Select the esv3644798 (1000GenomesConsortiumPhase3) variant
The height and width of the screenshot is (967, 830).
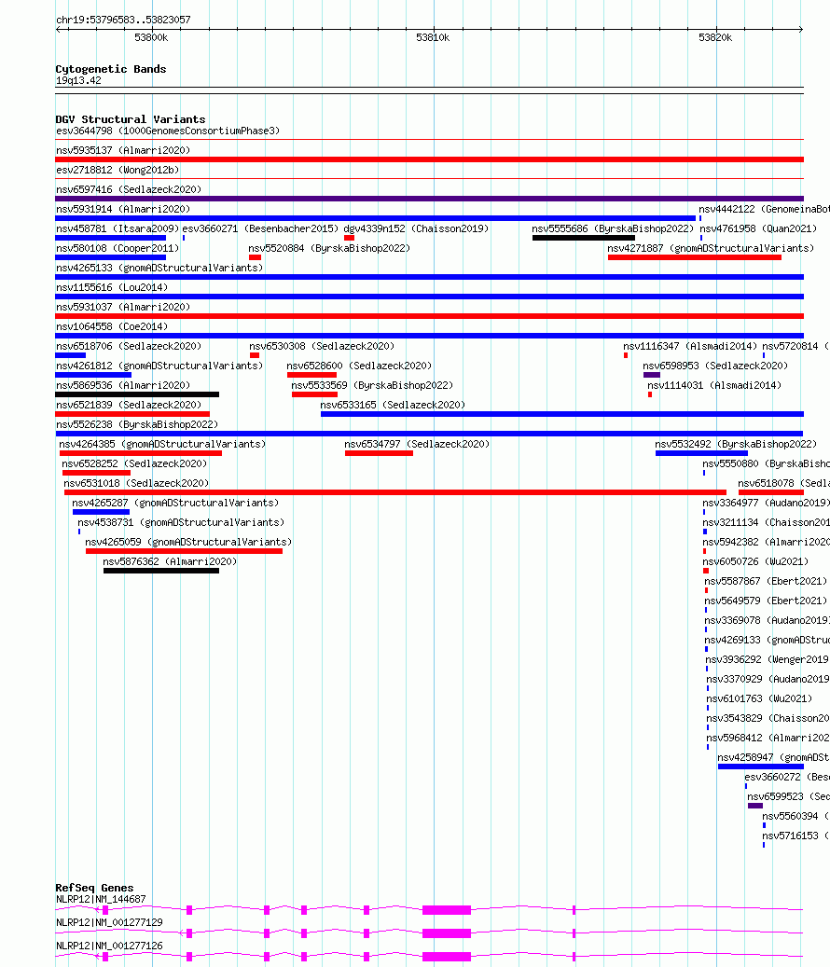pos(168,131)
